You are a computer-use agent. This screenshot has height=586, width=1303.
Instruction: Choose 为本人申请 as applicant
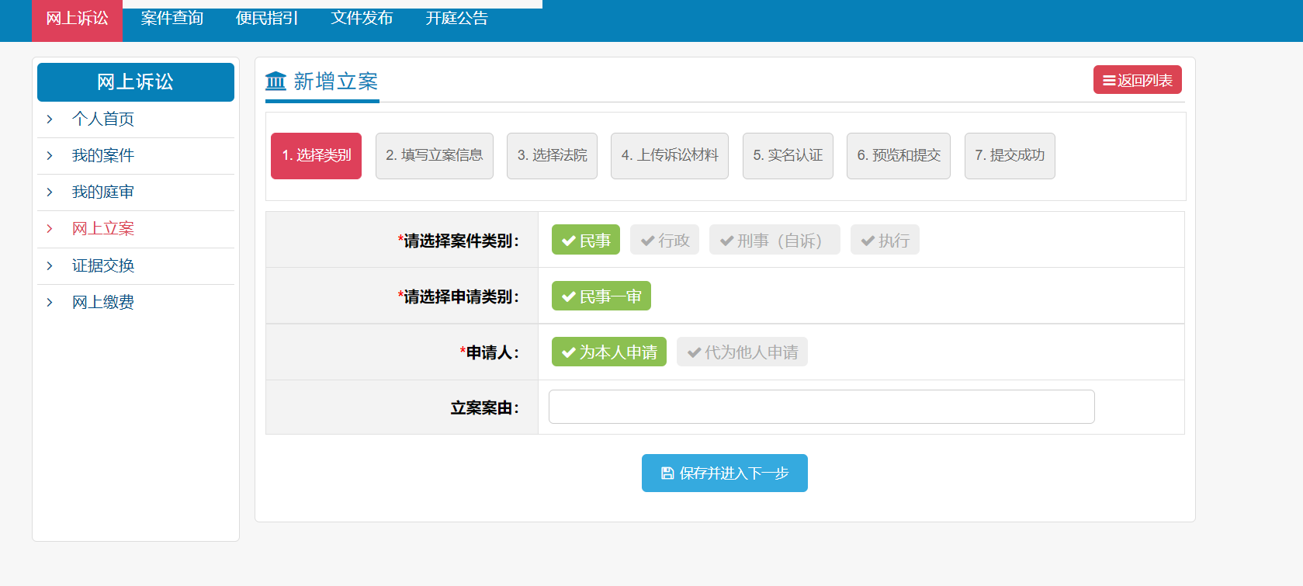[609, 352]
